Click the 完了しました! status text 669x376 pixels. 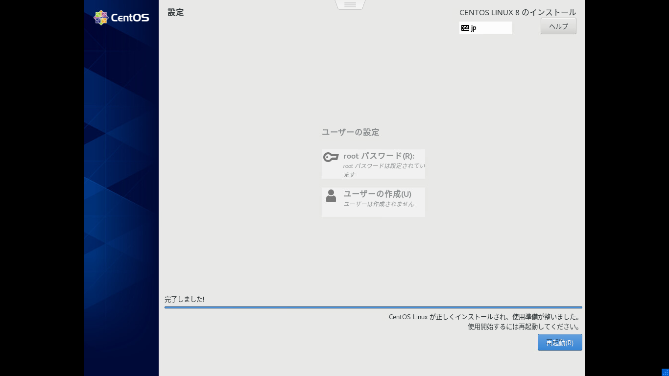[x=185, y=299]
